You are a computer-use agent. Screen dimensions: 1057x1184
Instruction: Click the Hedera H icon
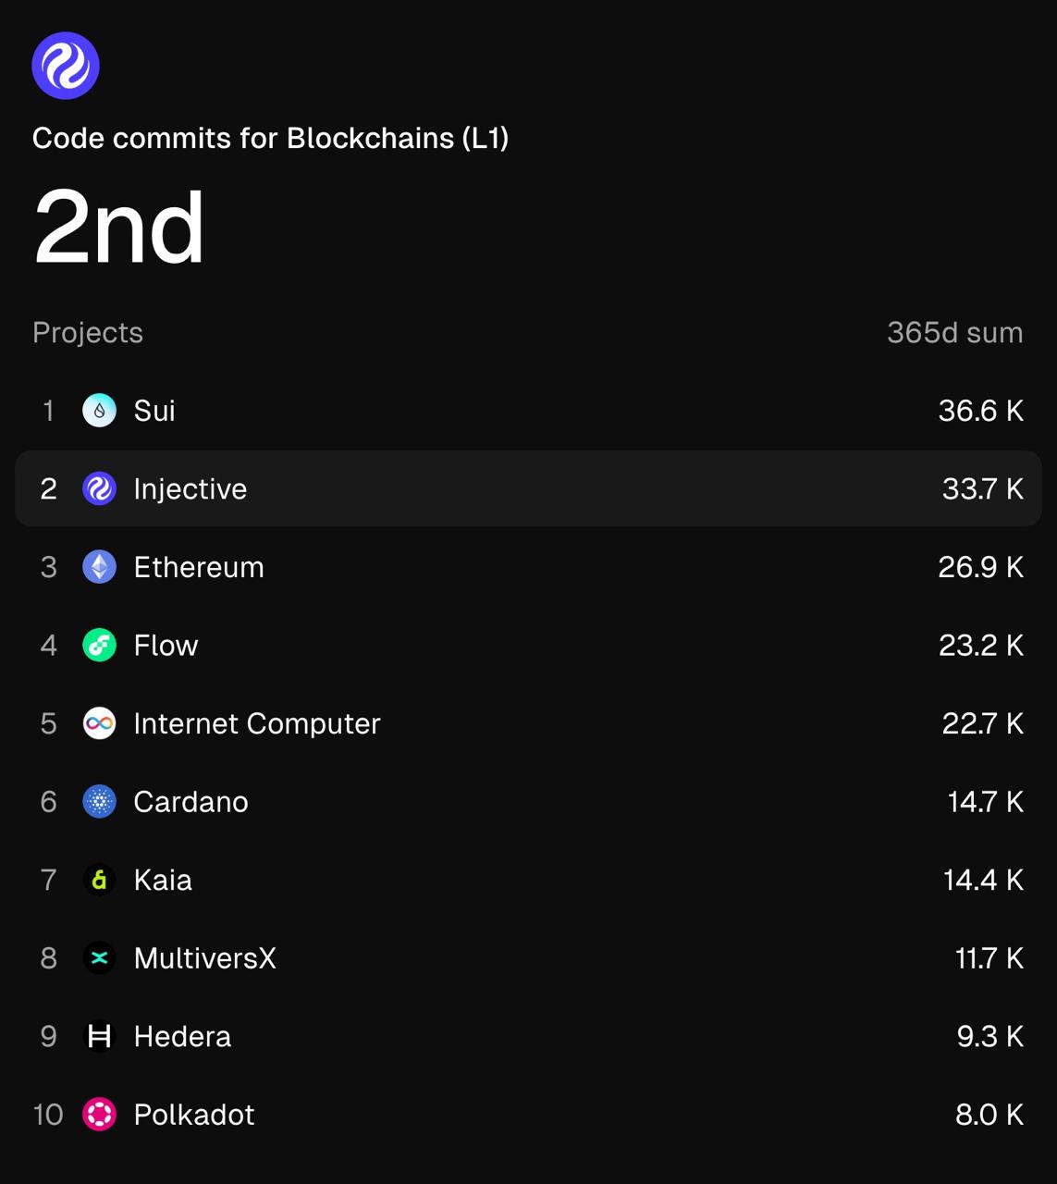coord(100,1036)
